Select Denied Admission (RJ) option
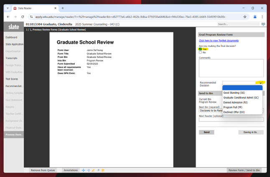 pos(235,102)
